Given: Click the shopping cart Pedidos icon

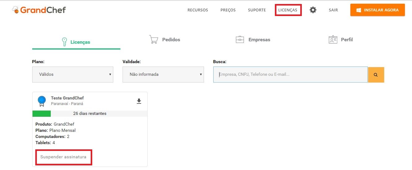Looking at the screenshot, I should pyautogui.click(x=153, y=39).
